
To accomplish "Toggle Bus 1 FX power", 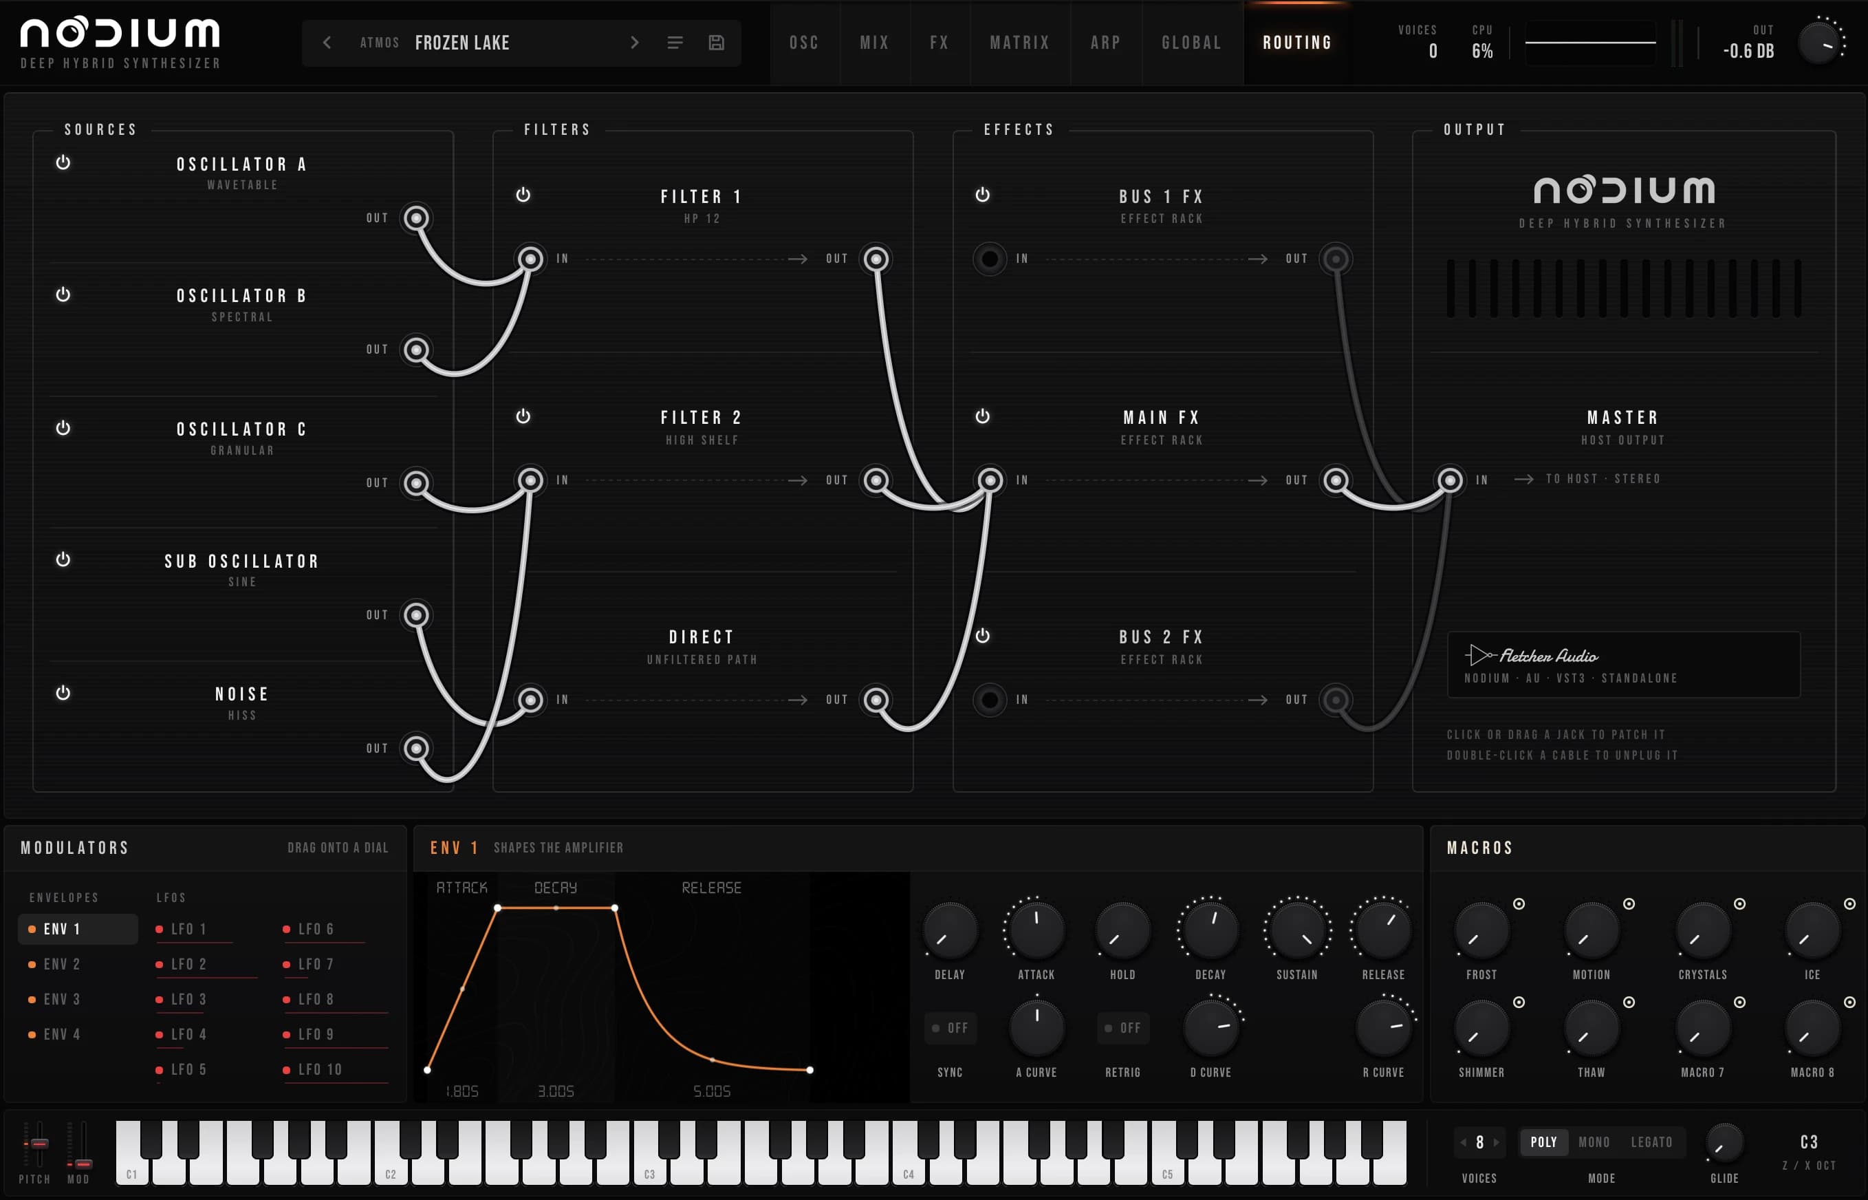I will [983, 195].
